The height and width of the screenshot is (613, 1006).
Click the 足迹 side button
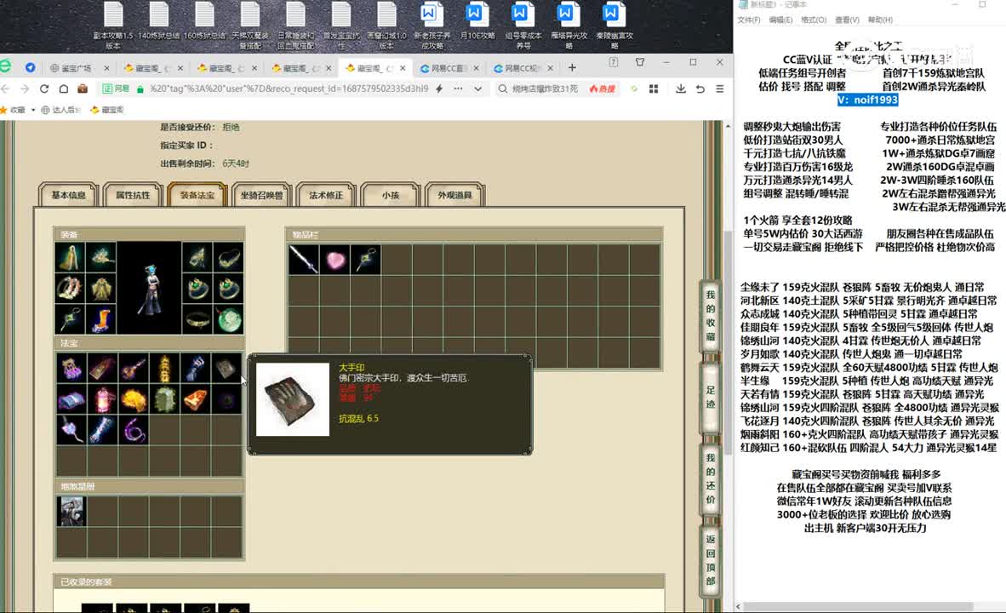[x=710, y=397]
